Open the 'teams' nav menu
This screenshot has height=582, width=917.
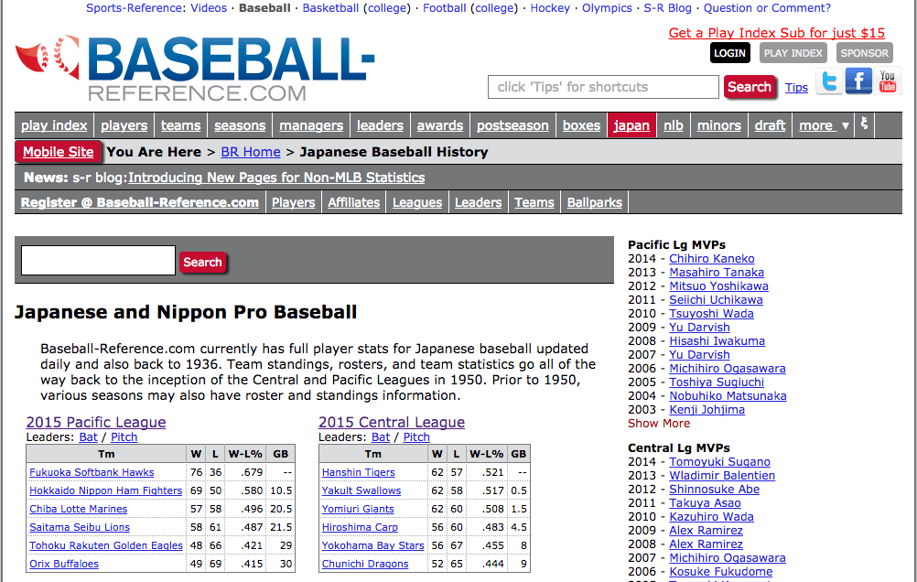point(180,125)
